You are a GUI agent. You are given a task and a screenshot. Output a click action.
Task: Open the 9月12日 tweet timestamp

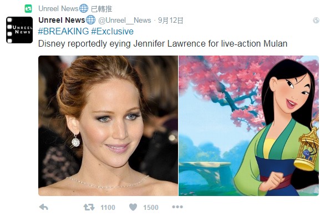pos(171,21)
